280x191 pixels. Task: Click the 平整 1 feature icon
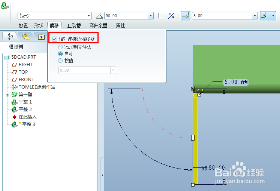coord(14,102)
